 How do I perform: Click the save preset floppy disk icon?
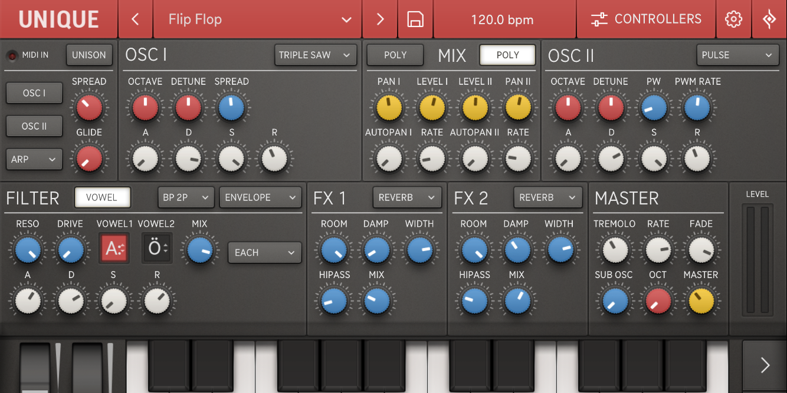tap(415, 19)
